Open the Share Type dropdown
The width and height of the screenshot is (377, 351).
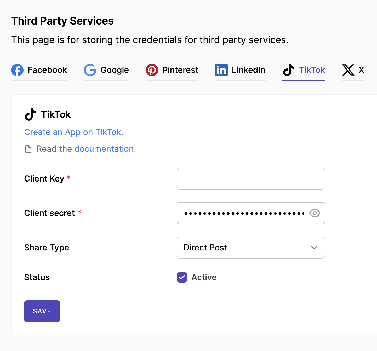point(251,248)
